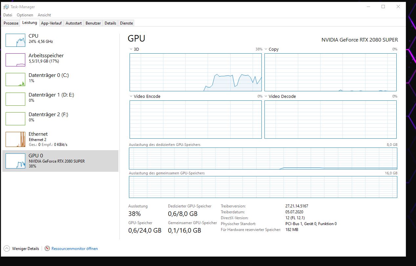This screenshot has width=416, height=266.
Task: Click the 182 MB reserved memory value
Action: pyautogui.click(x=292, y=230)
